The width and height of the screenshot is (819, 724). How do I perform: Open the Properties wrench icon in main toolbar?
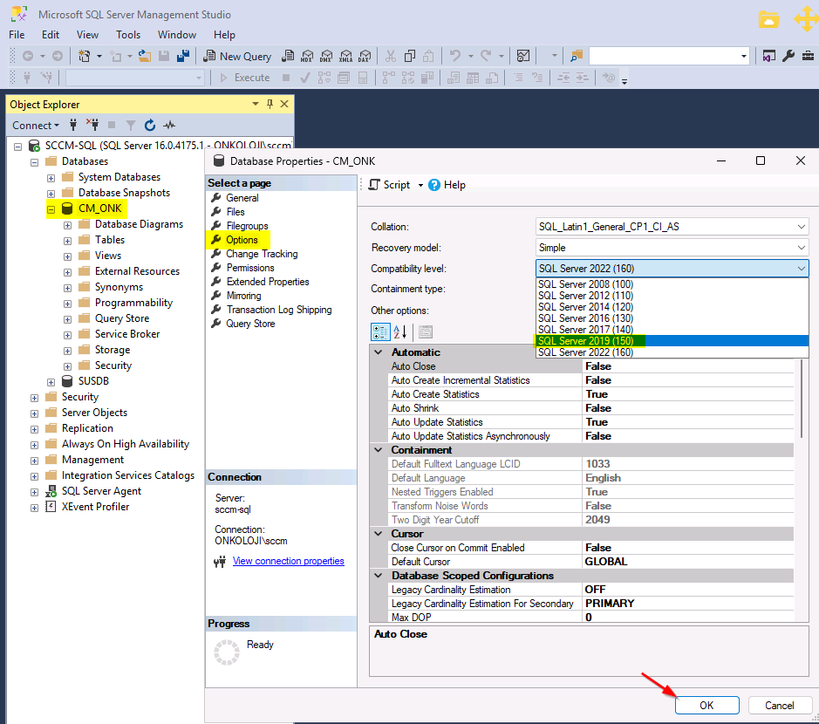coord(788,56)
